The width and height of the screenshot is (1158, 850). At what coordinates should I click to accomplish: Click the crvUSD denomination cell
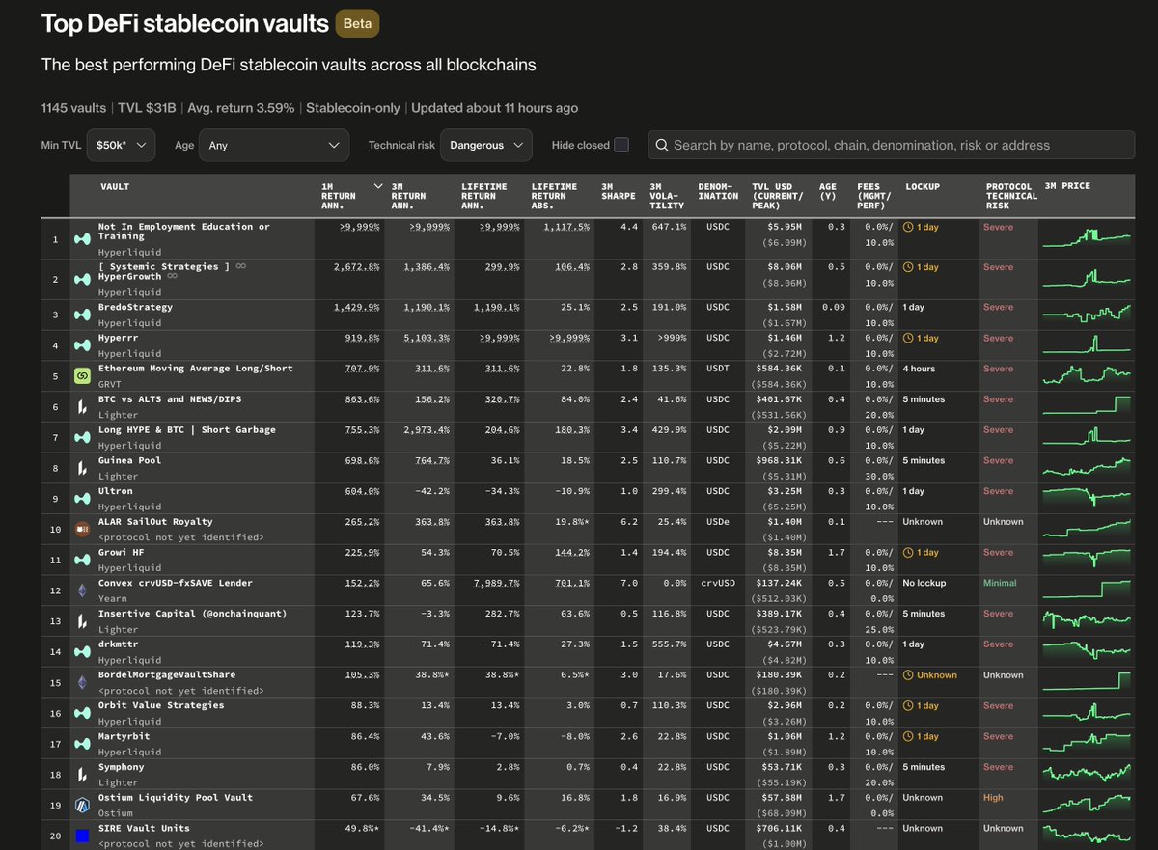click(x=719, y=583)
